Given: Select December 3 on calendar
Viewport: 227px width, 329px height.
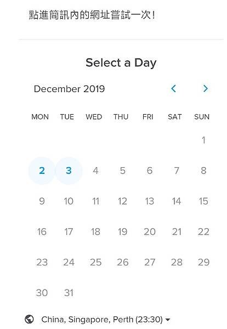Looking at the screenshot, I should (x=69, y=171).
